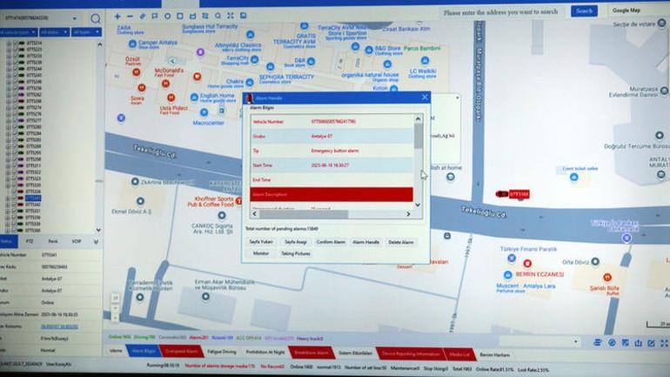The height and width of the screenshot is (377, 670).
Task: Select the ruler measuring tool in map toolbar
Action: 143,17
